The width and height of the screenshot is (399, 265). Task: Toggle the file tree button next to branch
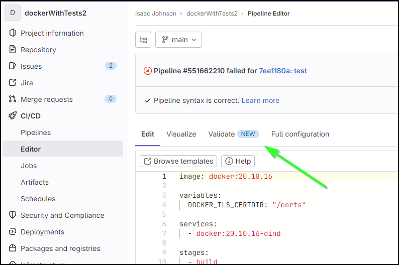click(143, 40)
